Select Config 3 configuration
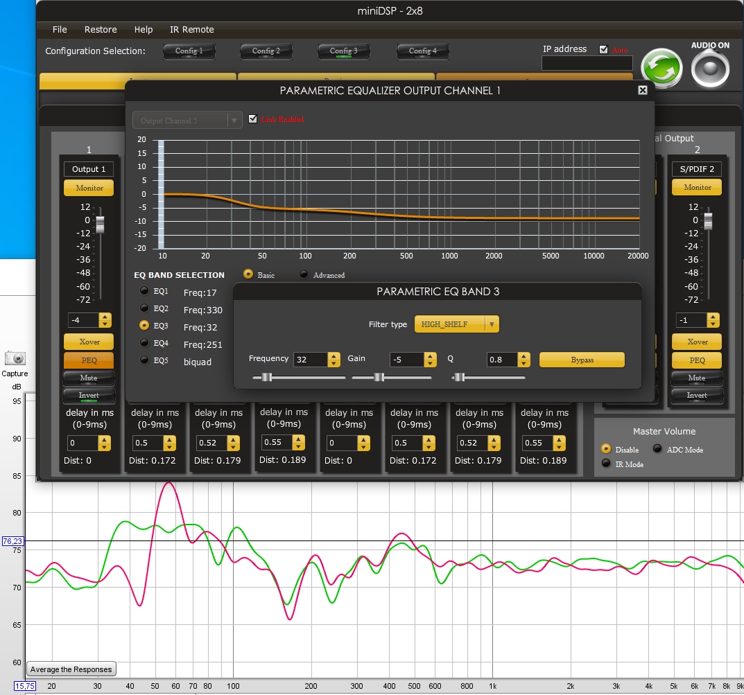This screenshot has height=695, width=744. click(x=343, y=51)
